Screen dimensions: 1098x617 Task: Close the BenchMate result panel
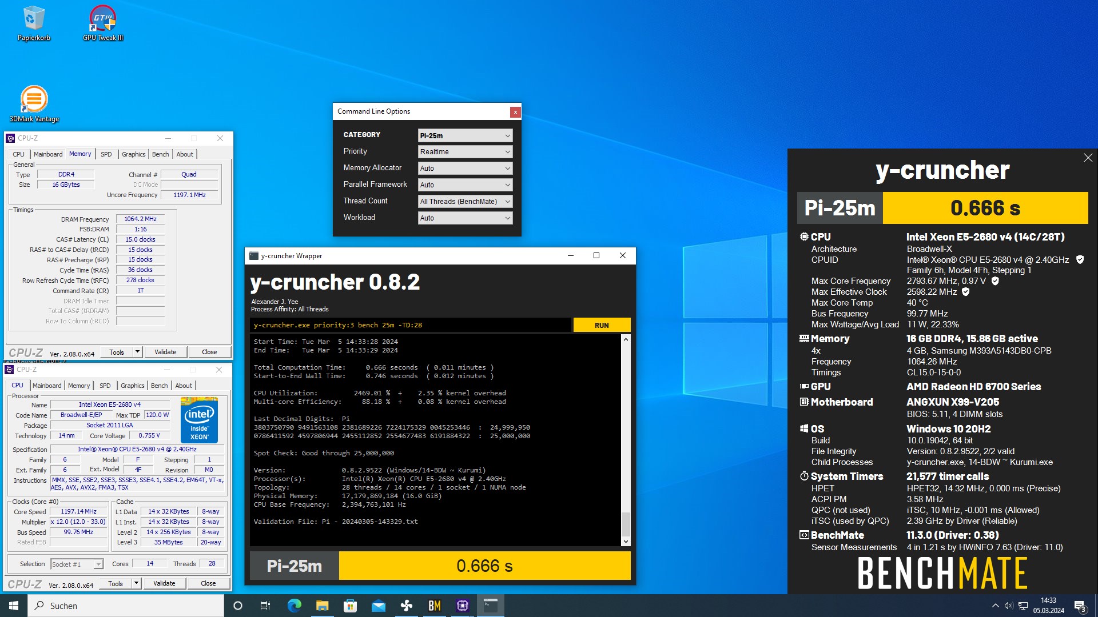click(1088, 158)
